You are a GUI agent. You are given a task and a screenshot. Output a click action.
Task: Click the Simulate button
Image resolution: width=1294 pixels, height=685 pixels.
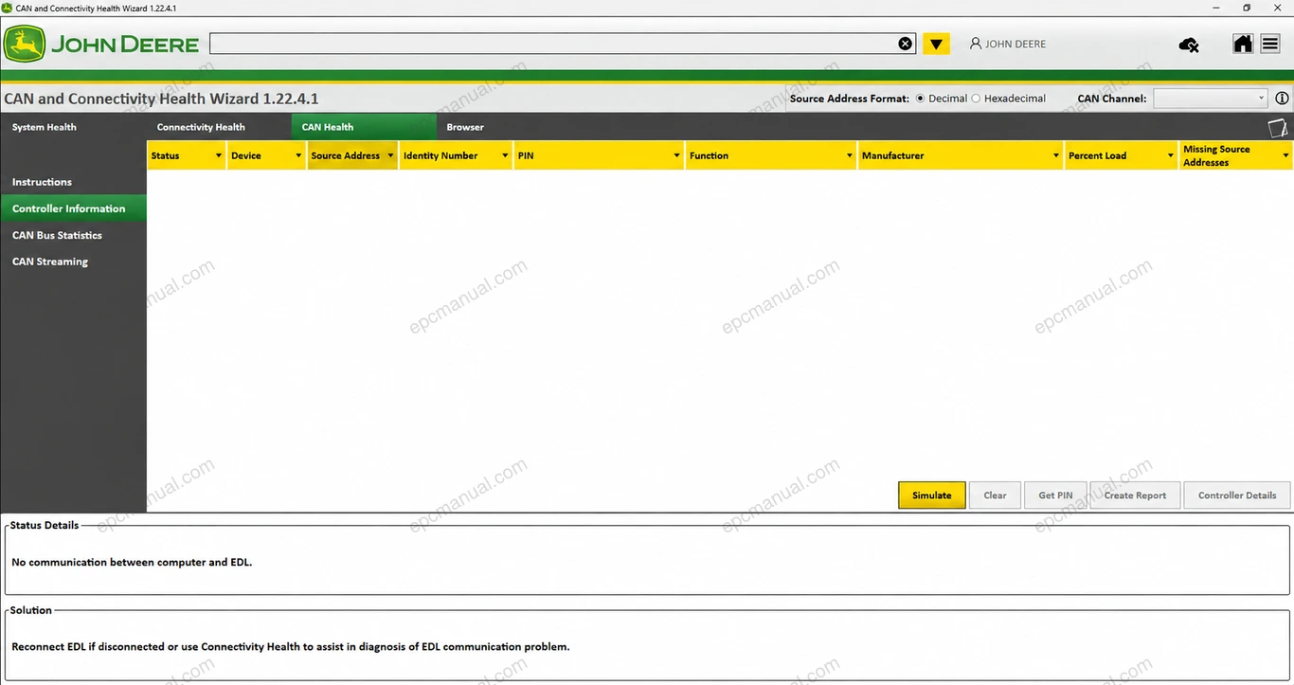tap(932, 495)
